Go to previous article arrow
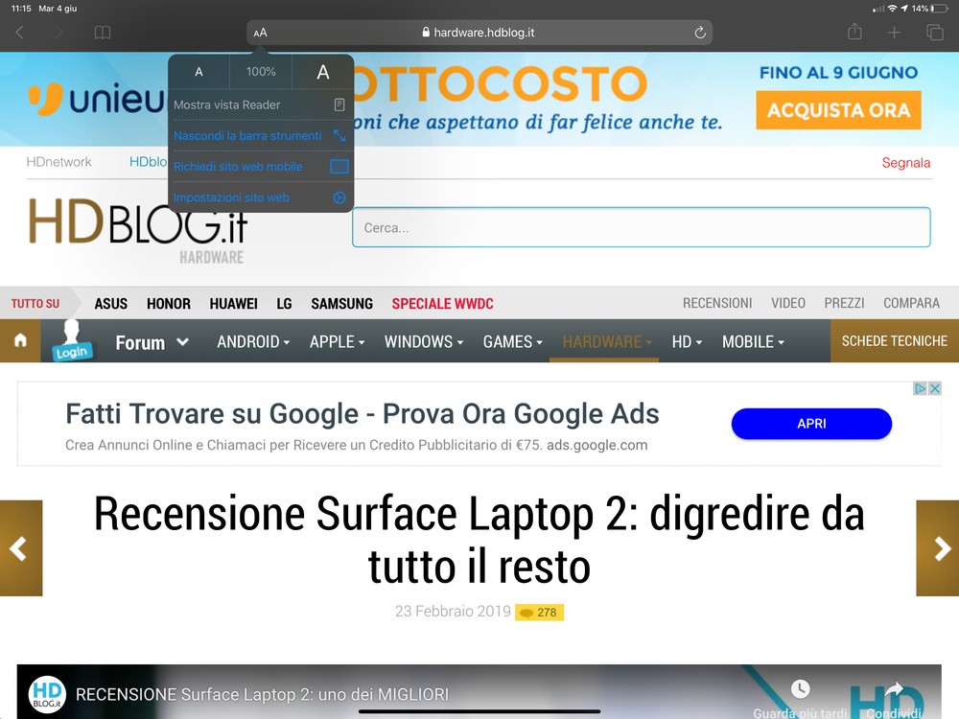The height and width of the screenshot is (719, 959). pyautogui.click(x=21, y=547)
